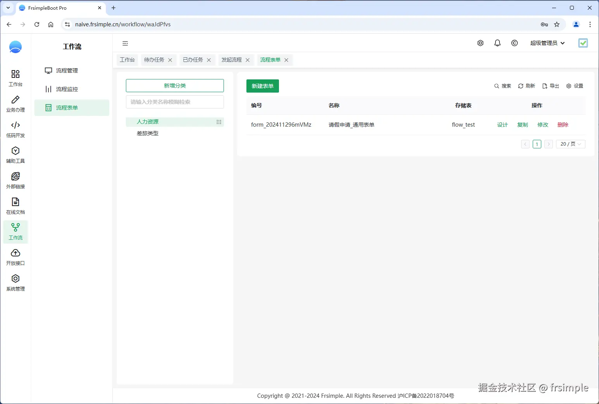Click the 设置 table settings item
599x404 pixels.
[x=575, y=86]
